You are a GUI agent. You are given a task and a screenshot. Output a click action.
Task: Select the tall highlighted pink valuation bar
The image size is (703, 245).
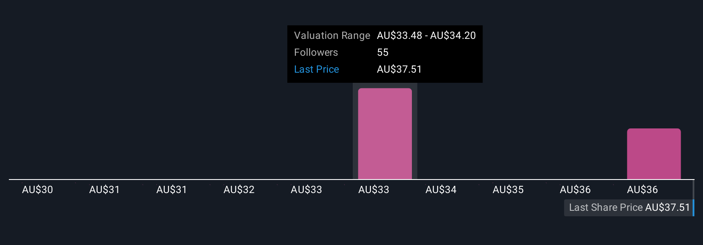[x=385, y=133]
